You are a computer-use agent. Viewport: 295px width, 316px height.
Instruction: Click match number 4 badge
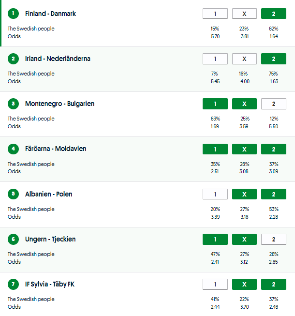pos(14,149)
